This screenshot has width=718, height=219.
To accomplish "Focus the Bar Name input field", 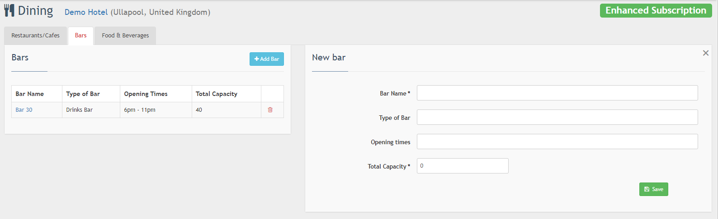I will 557,93.
